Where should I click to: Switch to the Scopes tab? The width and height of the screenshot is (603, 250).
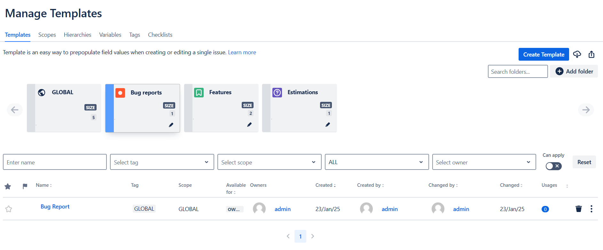47,35
